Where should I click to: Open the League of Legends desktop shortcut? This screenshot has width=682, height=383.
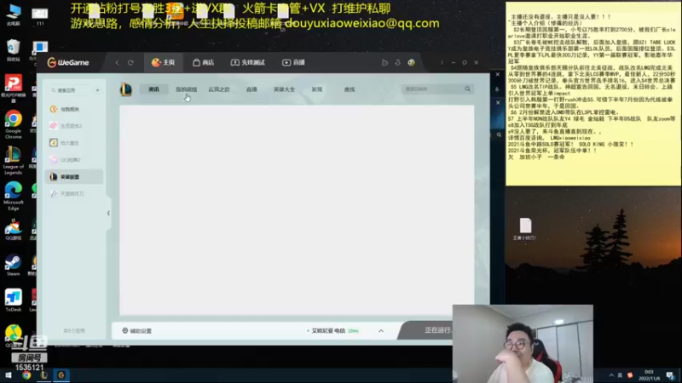pyautogui.click(x=13, y=160)
